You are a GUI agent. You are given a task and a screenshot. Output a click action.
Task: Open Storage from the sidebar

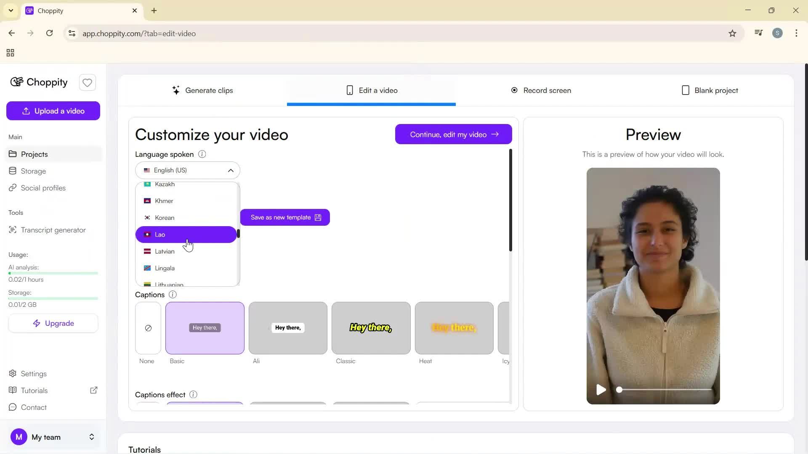pos(33,171)
